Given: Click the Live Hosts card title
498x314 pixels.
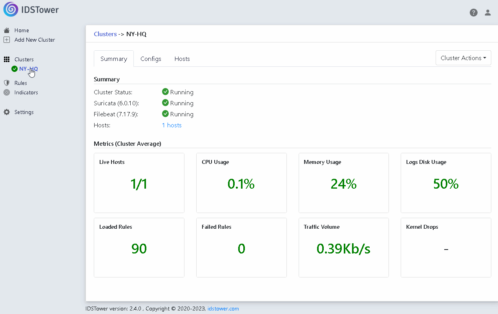Looking at the screenshot, I should point(112,162).
